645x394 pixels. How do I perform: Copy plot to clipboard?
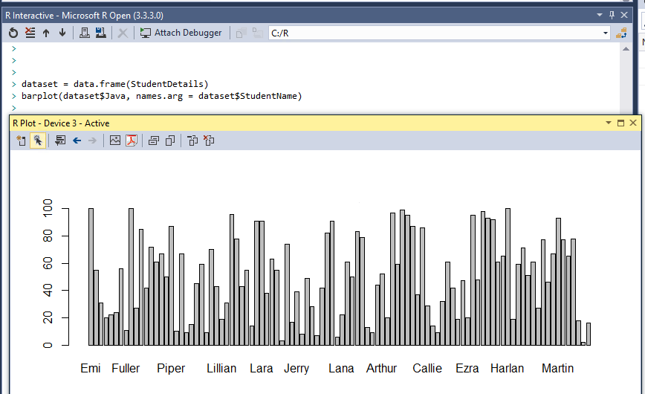(170, 141)
